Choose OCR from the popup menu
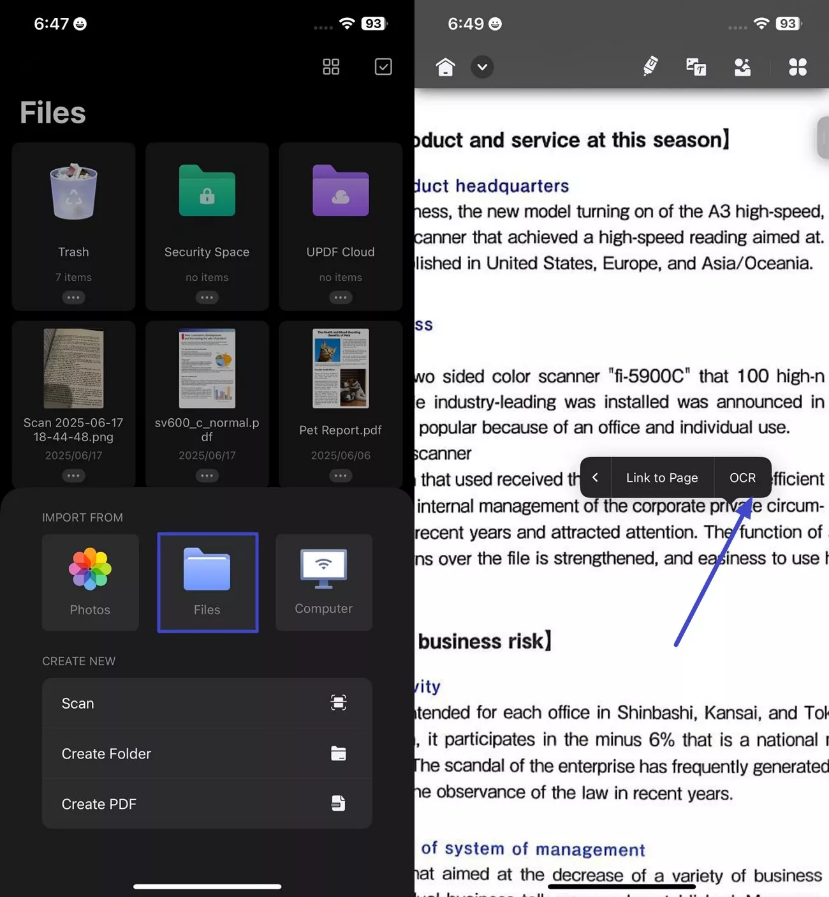This screenshot has height=897, width=829. 742,478
